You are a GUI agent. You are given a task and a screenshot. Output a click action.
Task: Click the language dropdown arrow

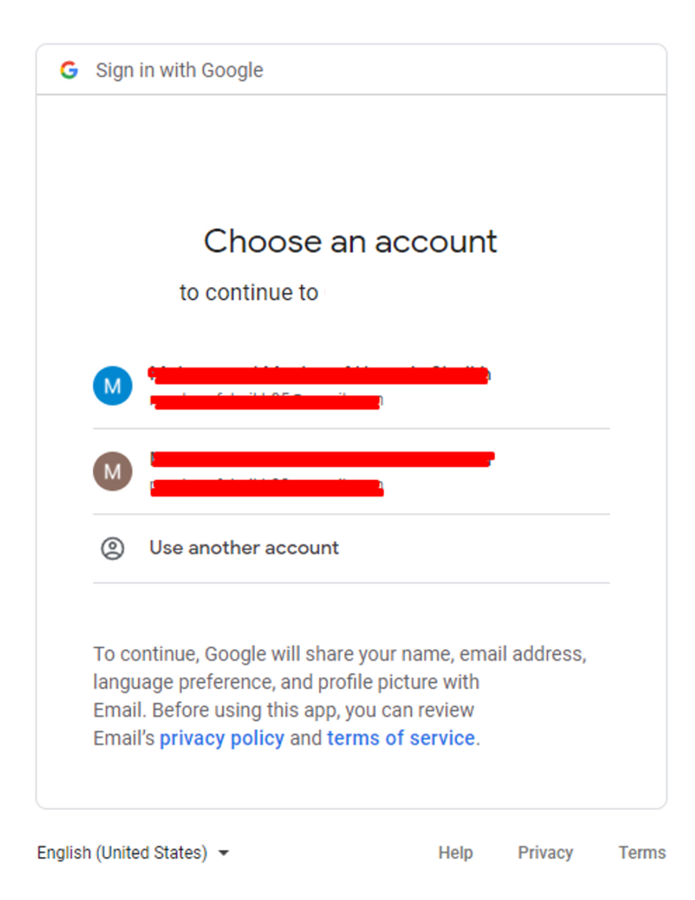pyautogui.click(x=224, y=853)
